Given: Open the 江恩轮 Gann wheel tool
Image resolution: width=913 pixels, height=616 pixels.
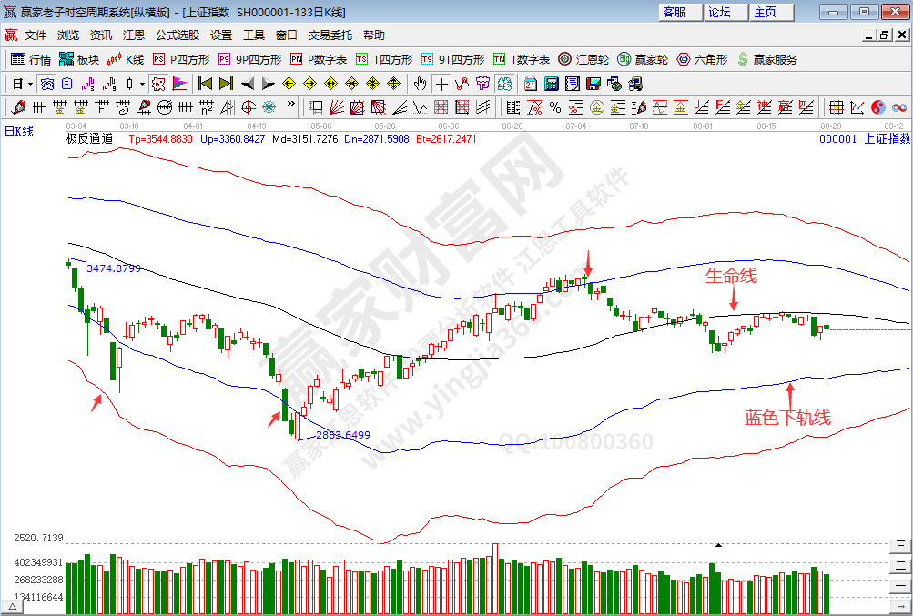Looking at the screenshot, I should coord(583,59).
